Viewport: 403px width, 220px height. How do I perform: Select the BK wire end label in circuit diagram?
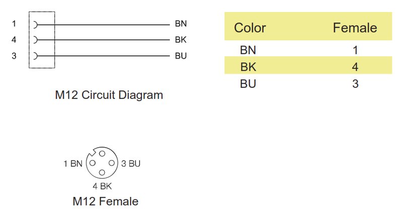point(181,40)
